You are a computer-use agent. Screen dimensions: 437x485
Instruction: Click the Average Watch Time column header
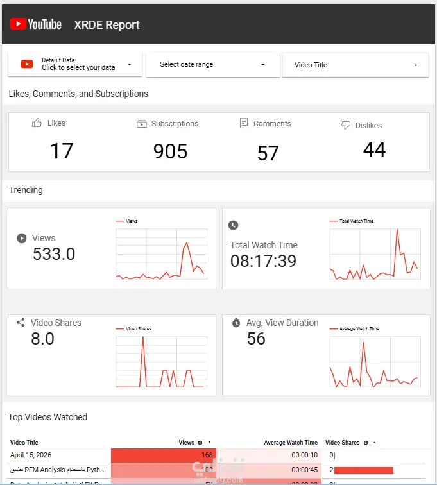[291, 442]
